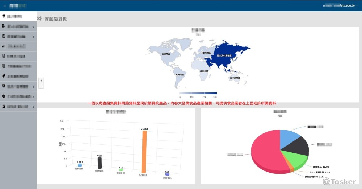Zoom out the map with minus button
This screenshot has width=362, height=189.
pos(41,86)
